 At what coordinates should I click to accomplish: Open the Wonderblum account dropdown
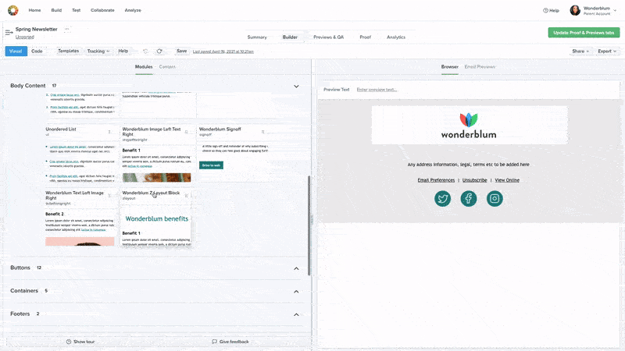616,11
